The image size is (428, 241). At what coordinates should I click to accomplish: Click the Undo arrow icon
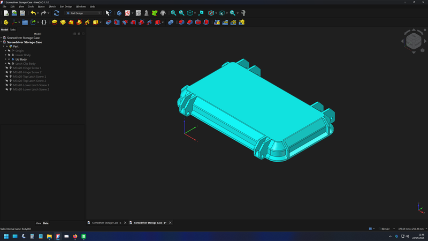[33, 13]
